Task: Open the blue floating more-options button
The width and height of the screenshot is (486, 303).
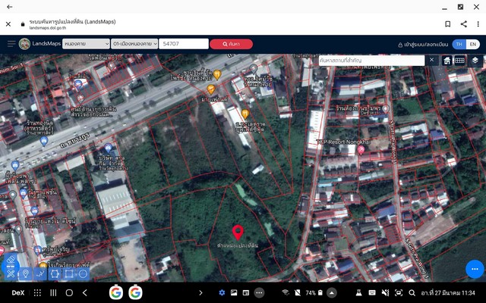Action: (475, 269)
